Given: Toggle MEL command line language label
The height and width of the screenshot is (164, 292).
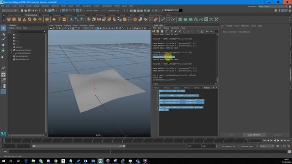Looking at the screenshot, I should point(5,152).
